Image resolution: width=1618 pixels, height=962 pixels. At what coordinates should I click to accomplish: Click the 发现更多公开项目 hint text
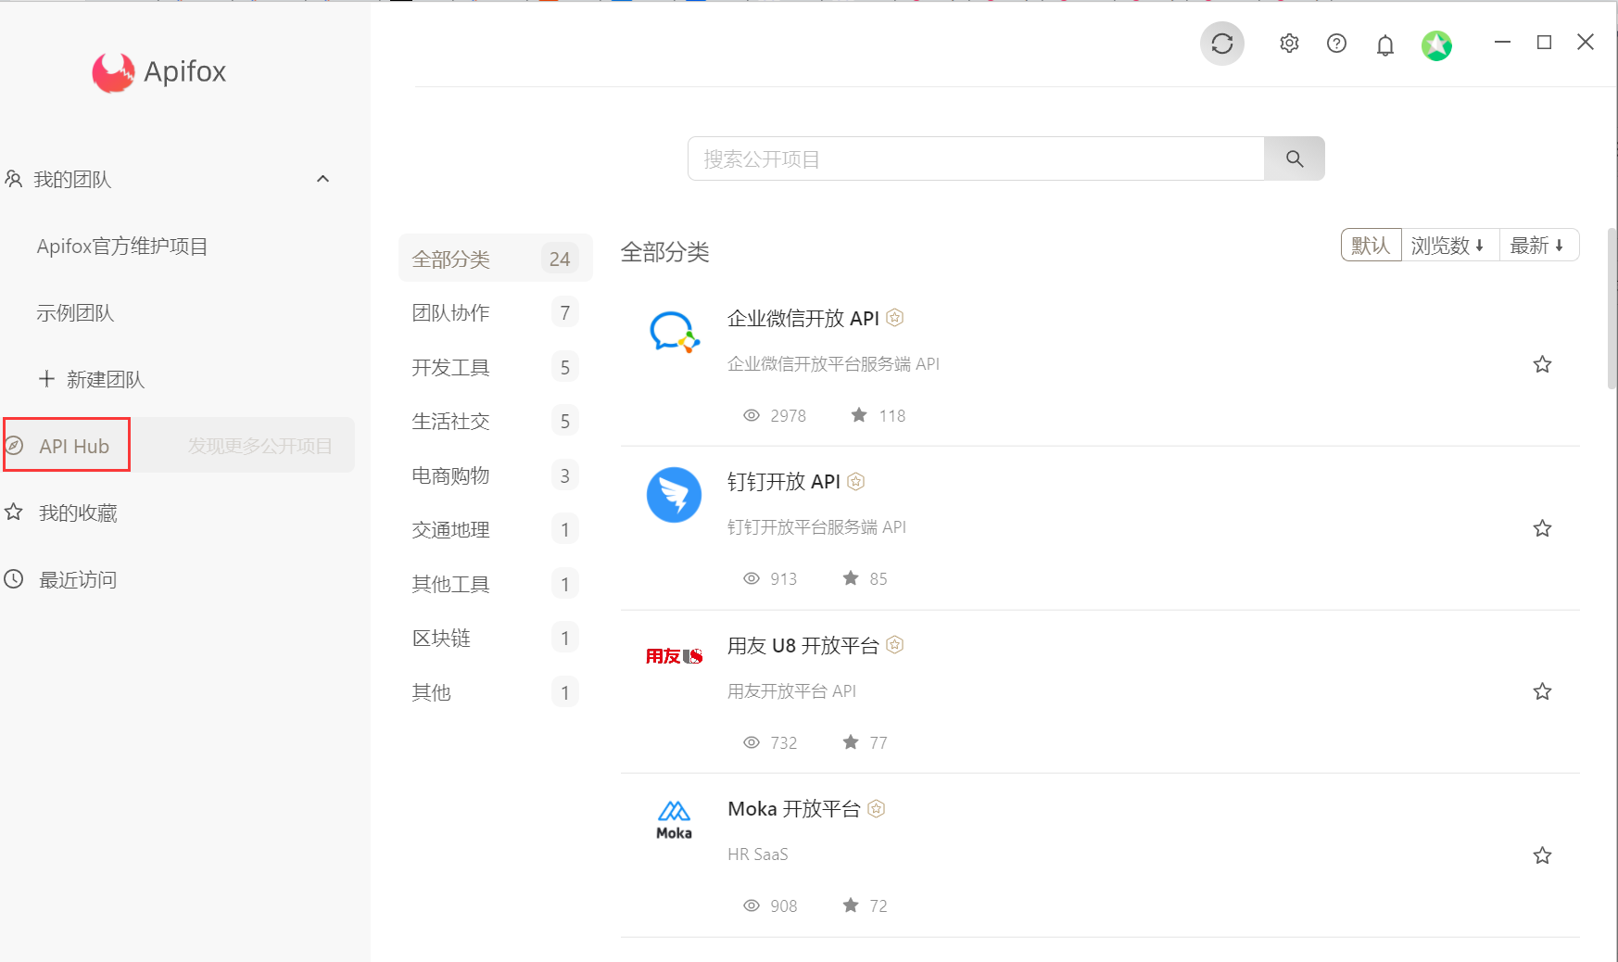point(259,446)
